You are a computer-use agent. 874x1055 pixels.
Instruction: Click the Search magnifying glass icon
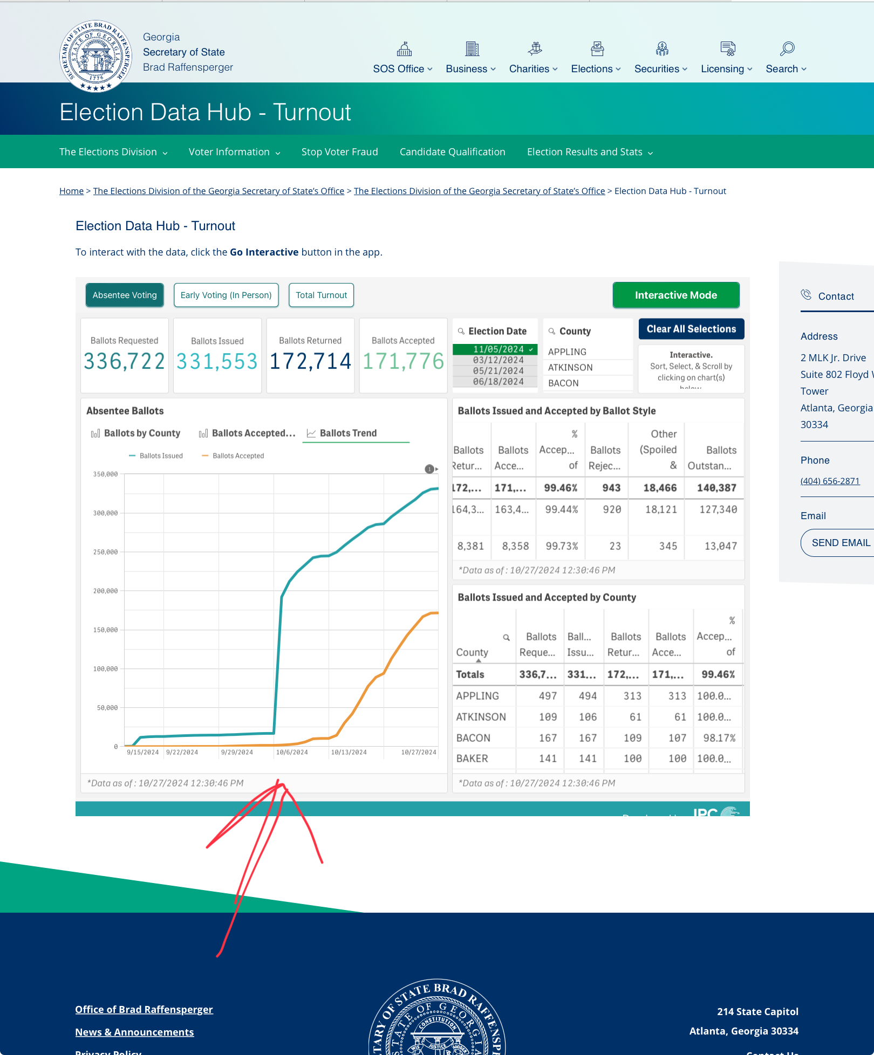point(787,49)
